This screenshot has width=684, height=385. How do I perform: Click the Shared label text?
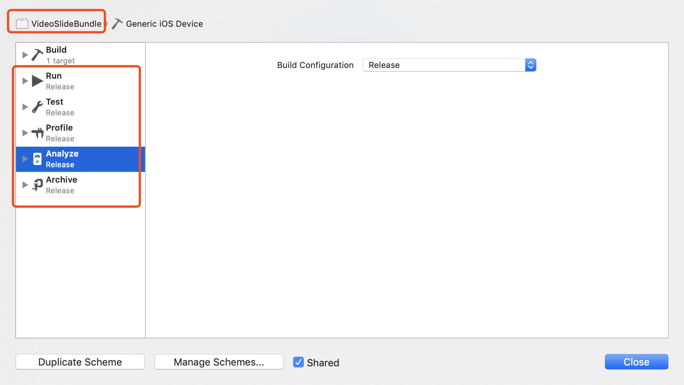coord(323,362)
